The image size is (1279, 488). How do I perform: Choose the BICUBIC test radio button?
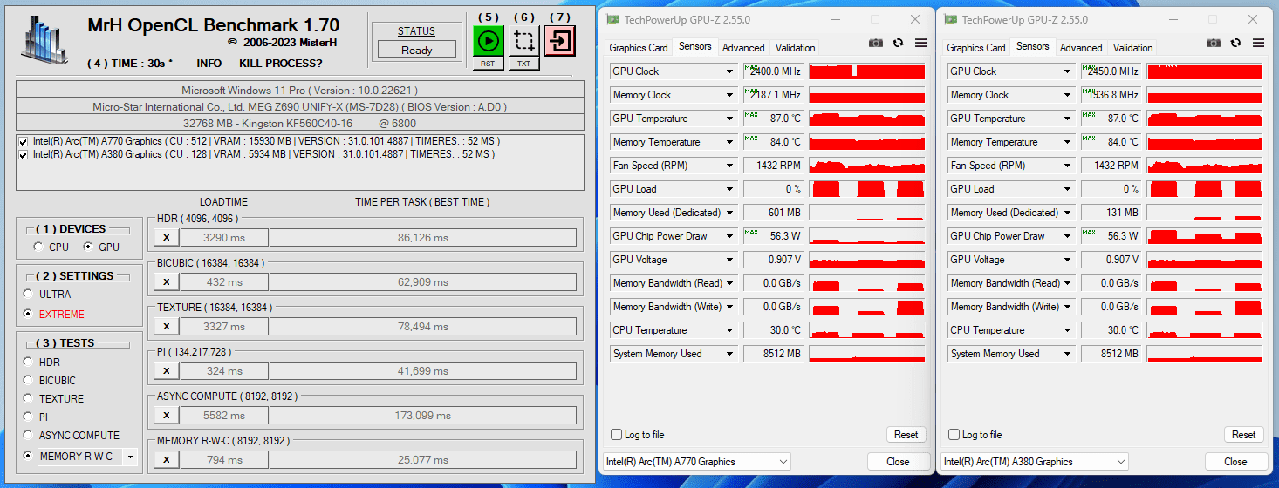[x=29, y=381]
